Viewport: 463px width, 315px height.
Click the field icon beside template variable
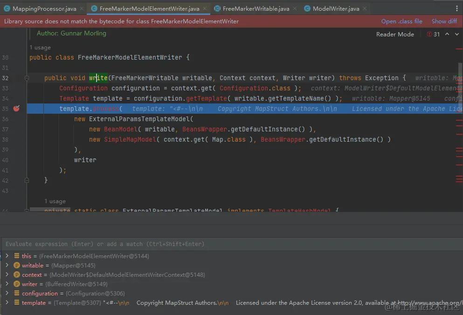click(x=16, y=302)
